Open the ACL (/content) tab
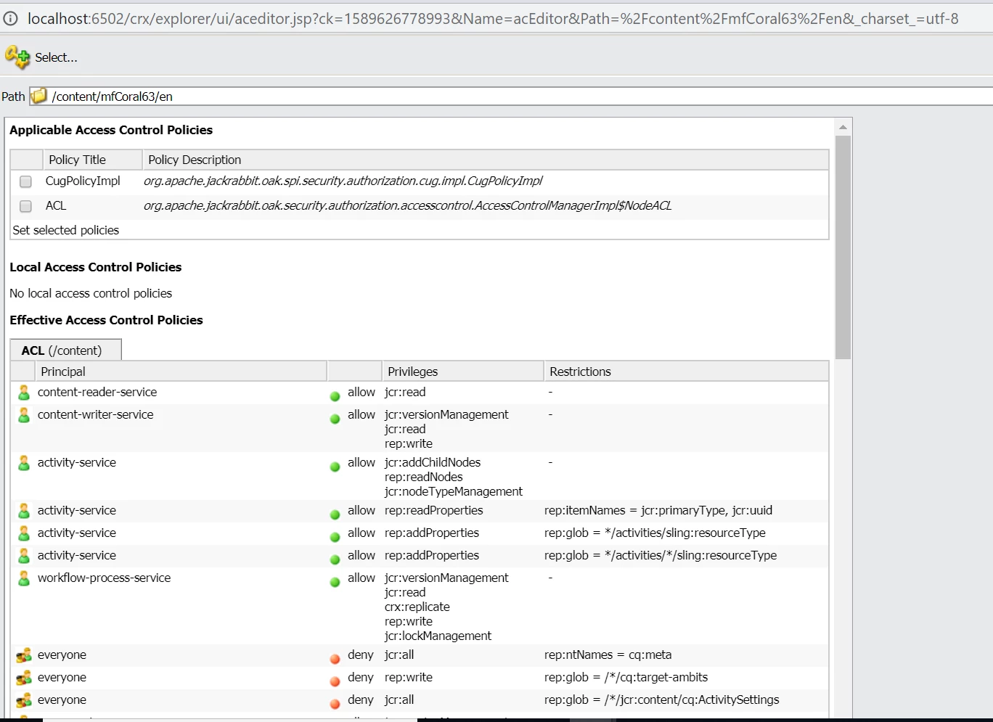The image size is (993, 722). coord(65,350)
